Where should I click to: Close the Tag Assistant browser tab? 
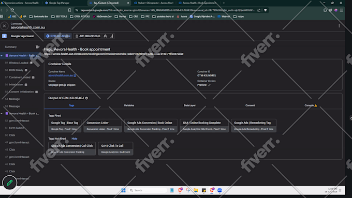point(128,3)
